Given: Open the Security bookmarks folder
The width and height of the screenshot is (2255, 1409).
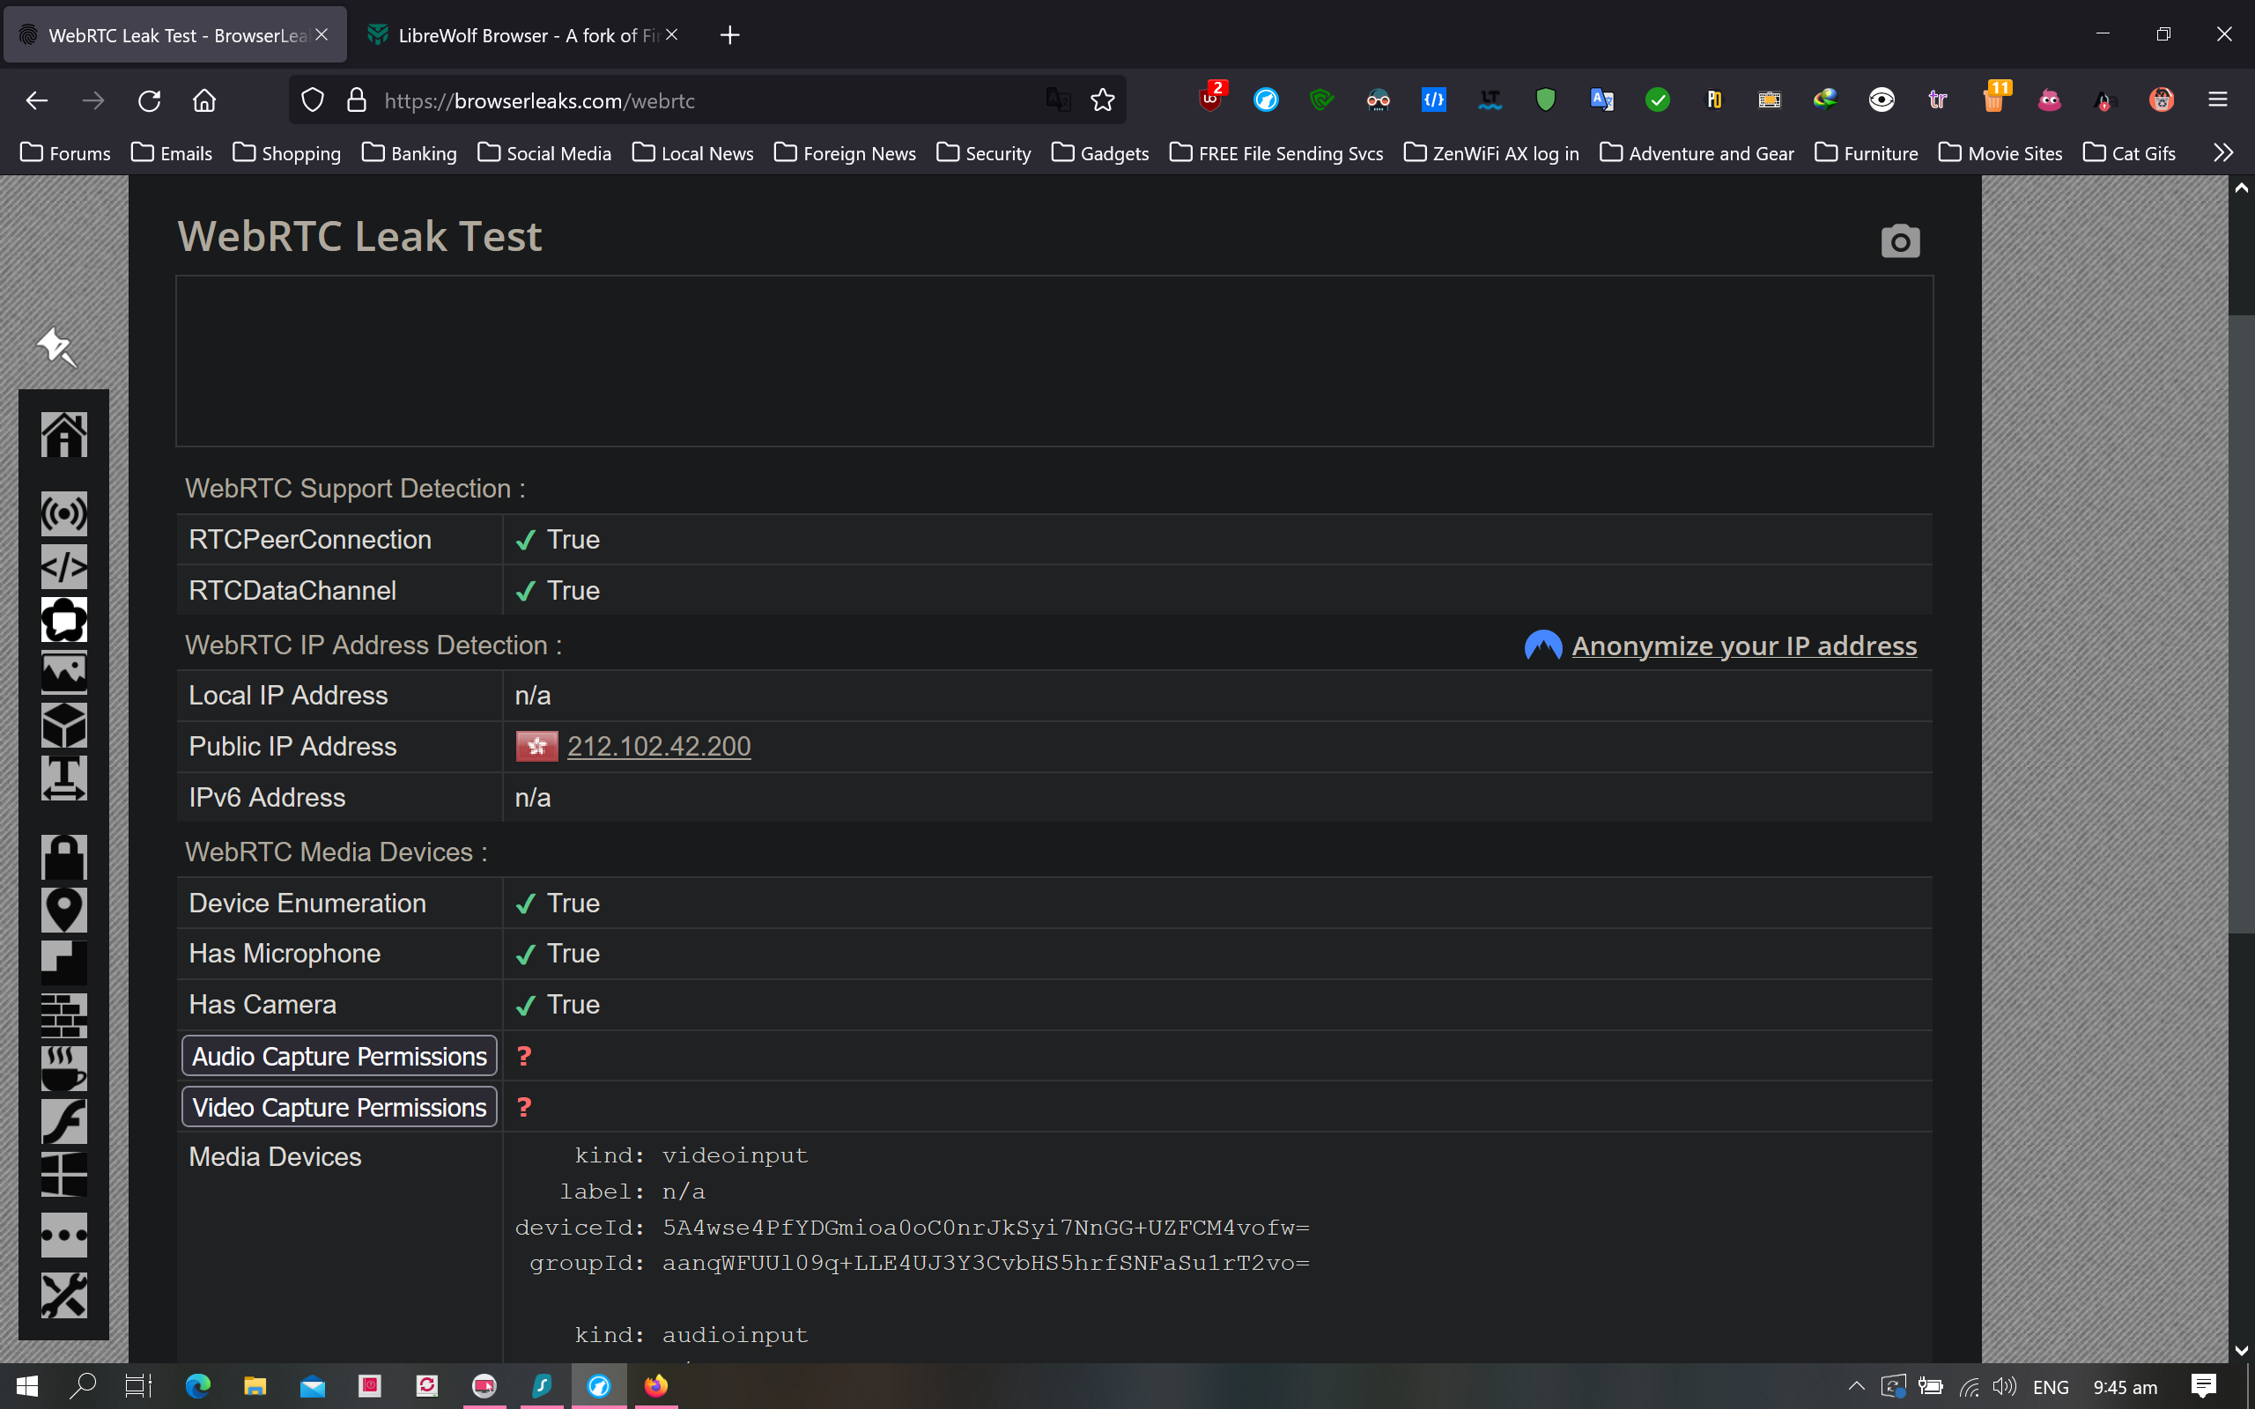Looking at the screenshot, I should [x=984, y=153].
